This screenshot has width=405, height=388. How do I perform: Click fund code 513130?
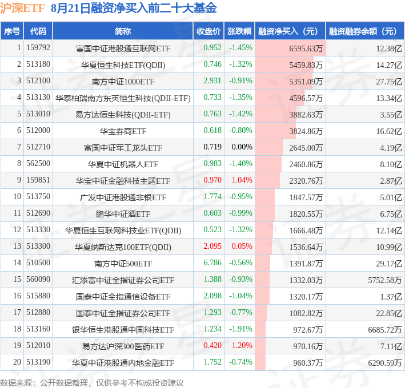coord(38,97)
